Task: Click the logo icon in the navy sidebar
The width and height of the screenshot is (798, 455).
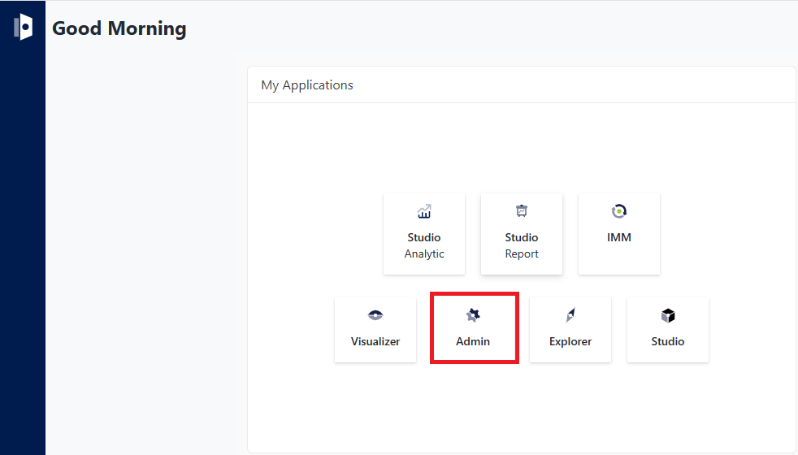Action: 23,27
